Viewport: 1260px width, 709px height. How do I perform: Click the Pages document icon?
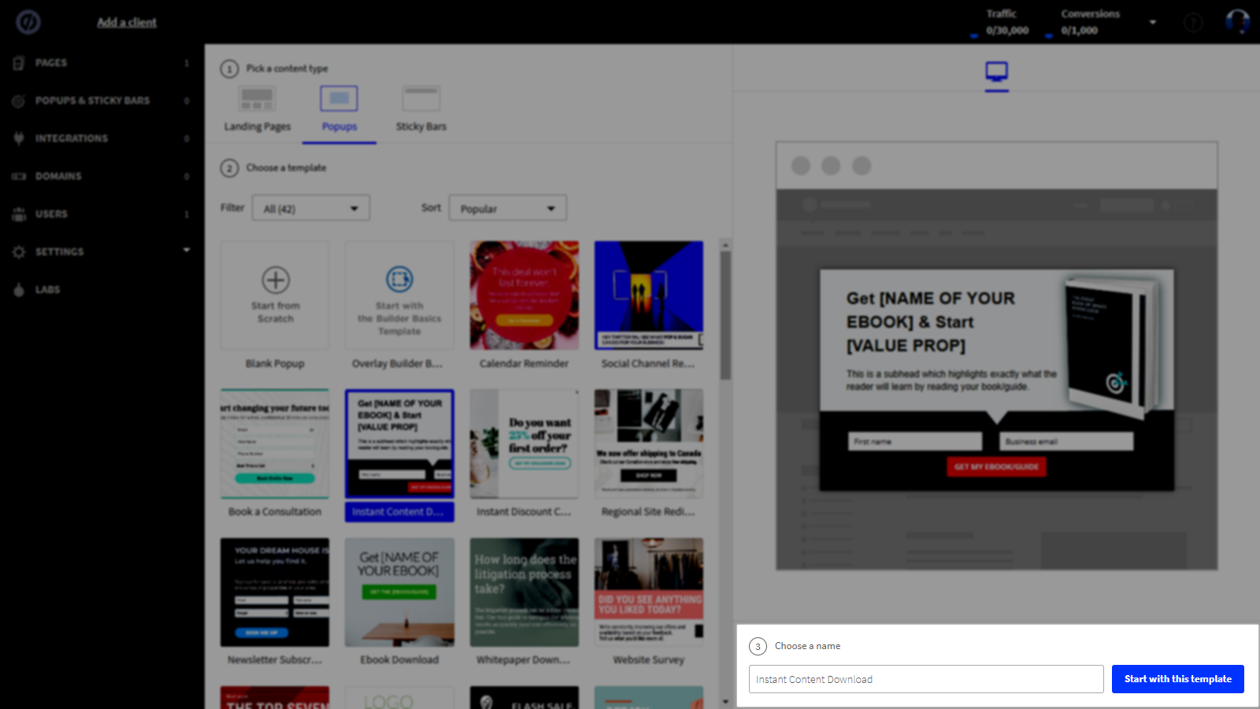click(19, 63)
